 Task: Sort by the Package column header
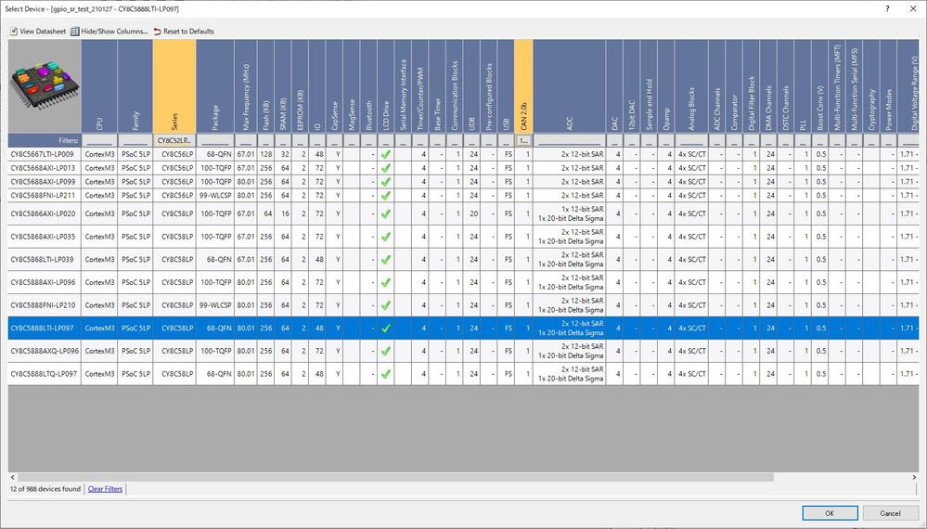point(214,86)
